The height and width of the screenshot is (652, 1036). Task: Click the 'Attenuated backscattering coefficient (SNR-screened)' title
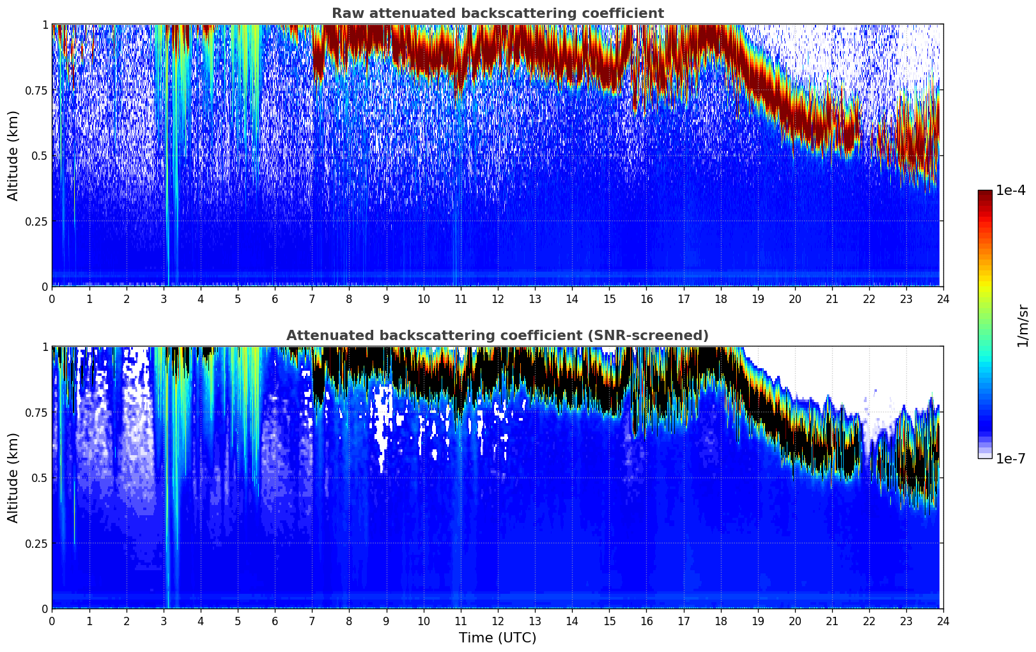click(497, 336)
